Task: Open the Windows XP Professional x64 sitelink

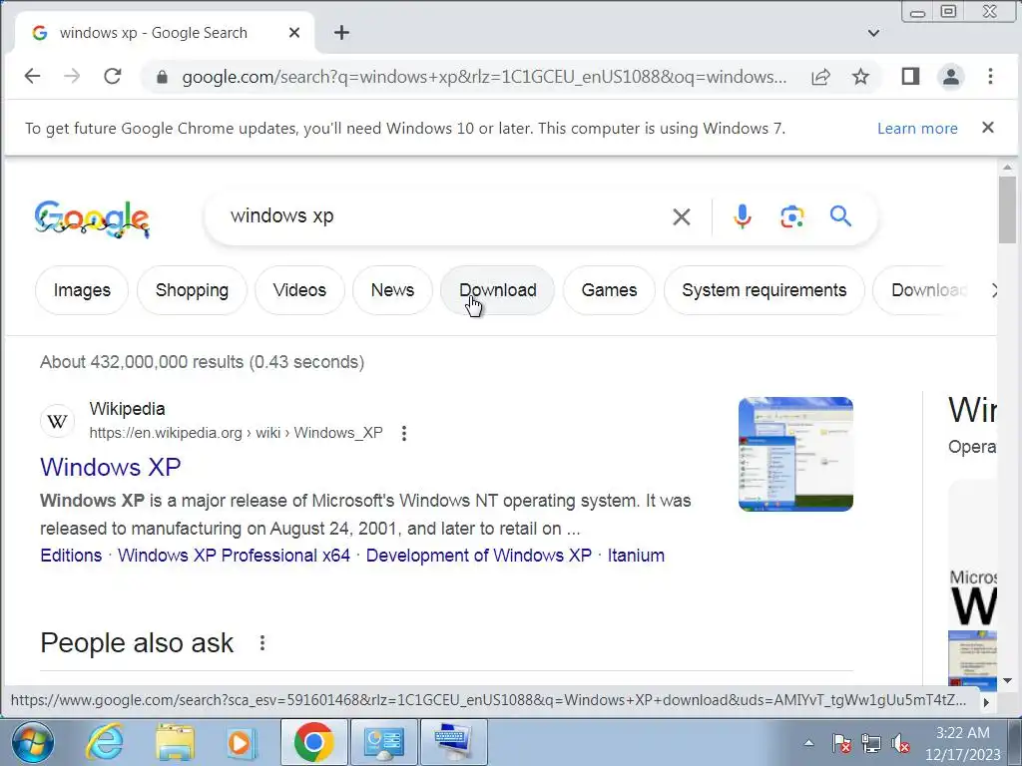Action: [x=234, y=556]
